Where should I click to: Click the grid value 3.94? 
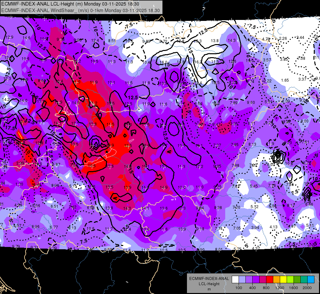pos(255,227)
